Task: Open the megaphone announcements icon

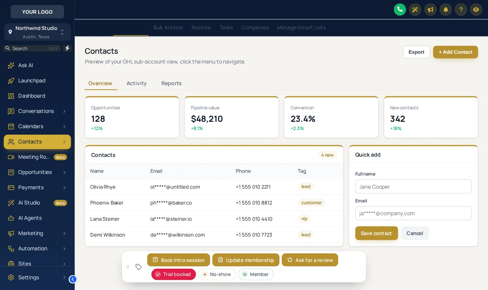Action: pyautogui.click(x=430, y=9)
